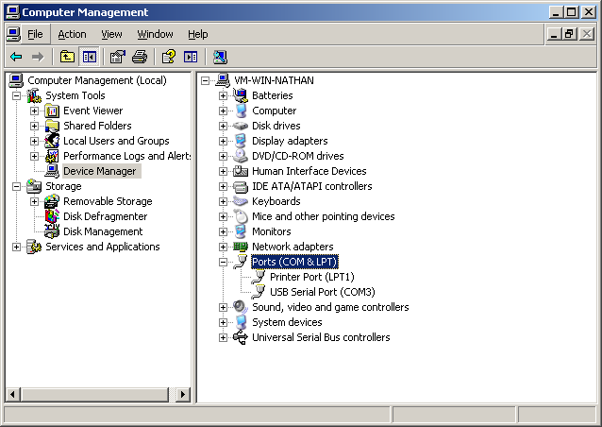Click the Help toolbar icon
This screenshot has height=427, width=602.
pyautogui.click(x=169, y=57)
